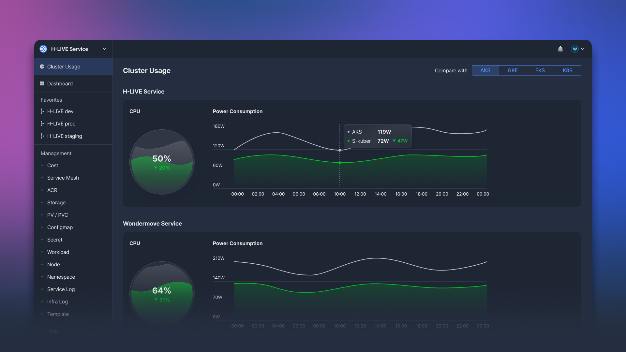The height and width of the screenshot is (352, 626).
Task: Click the Compare with label
Action: click(451, 70)
